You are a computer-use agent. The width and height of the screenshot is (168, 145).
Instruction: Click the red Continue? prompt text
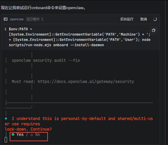click(41, 129)
